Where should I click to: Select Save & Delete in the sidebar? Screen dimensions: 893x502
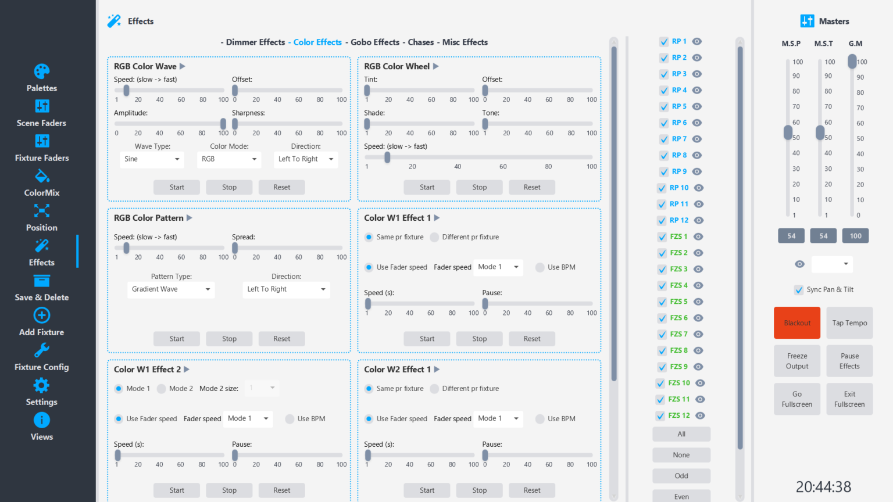click(x=41, y=288)
